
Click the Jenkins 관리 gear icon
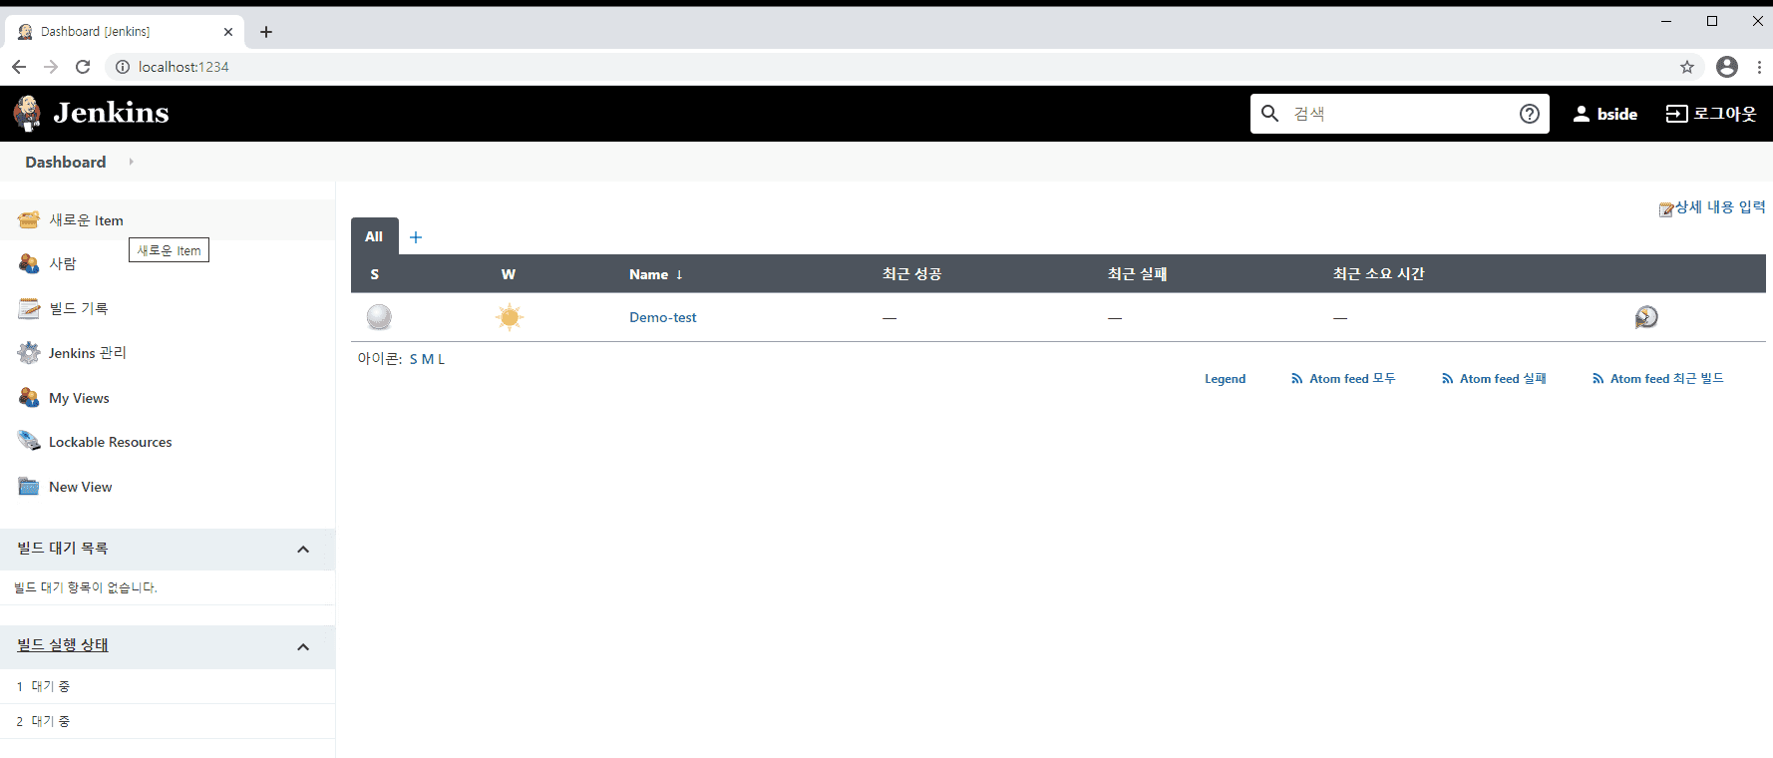[29, 353]
